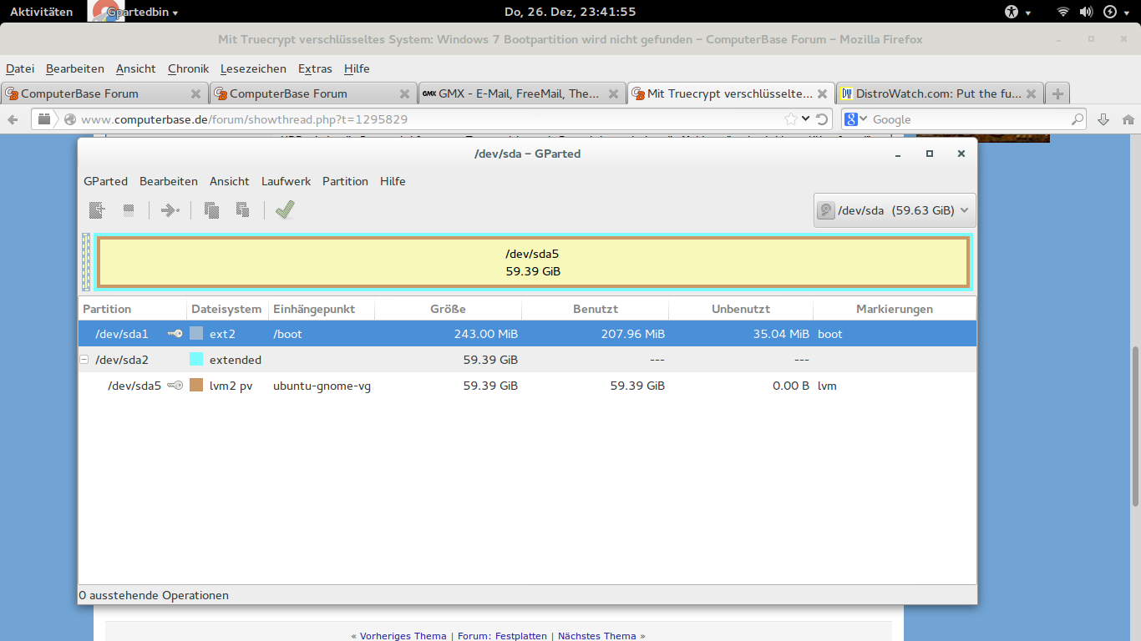
Task: Click Firefox downloads arrow icon
Action: coord(1103,119)
